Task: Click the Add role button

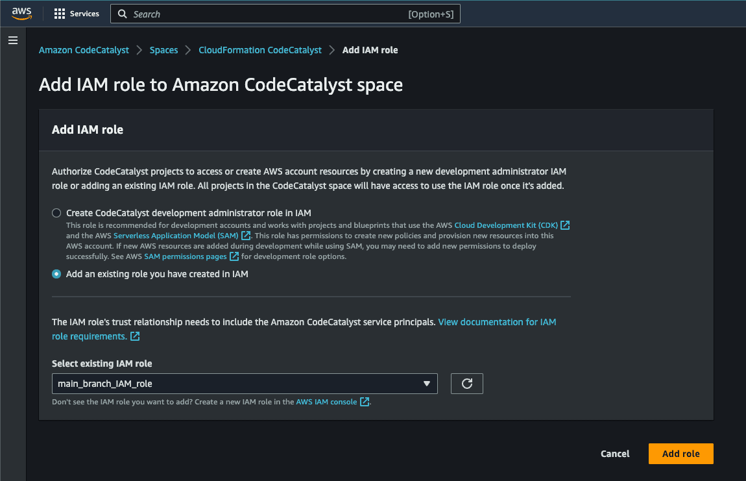Action: point(681,454)
